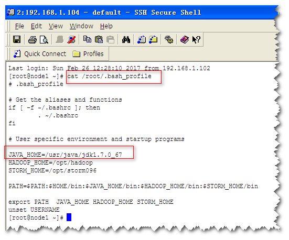This screenshot has height=240, width=289.
Task: Open the Help menu
Action: pos(106,26)
